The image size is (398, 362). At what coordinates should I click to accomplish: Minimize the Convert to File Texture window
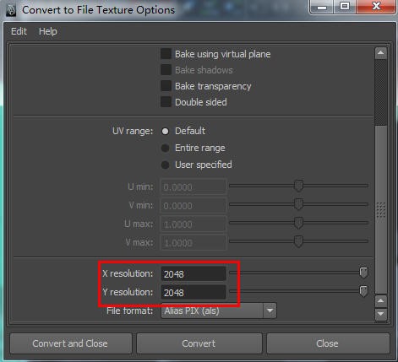(322, 7)
